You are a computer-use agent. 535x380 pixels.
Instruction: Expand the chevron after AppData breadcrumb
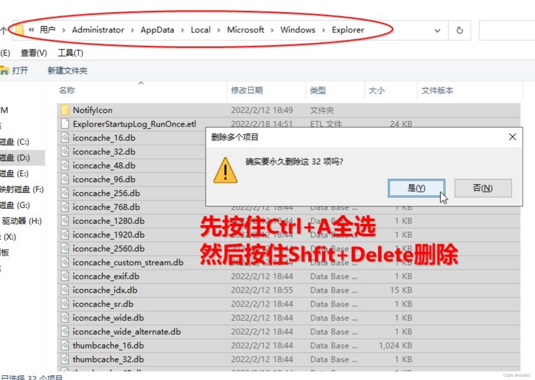click(182, 30)
